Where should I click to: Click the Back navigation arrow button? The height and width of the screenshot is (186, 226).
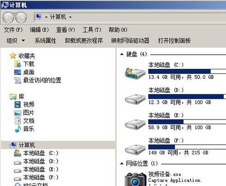(9, 17)
